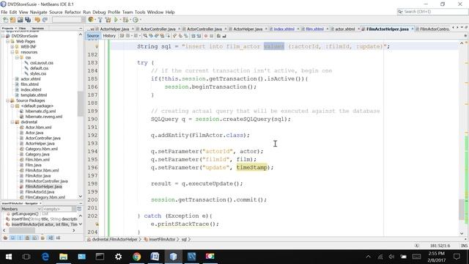Image resolution: width=469 pixels, height=264 pixels.
Task: Open the Refactor menu
Action: 73,12
